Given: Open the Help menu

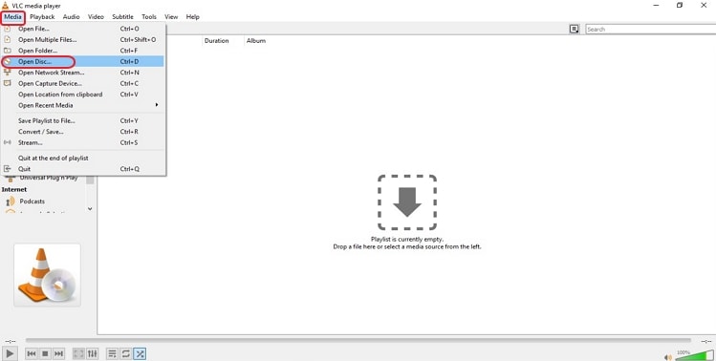Looking at the screenshot, I should point(193,17).
